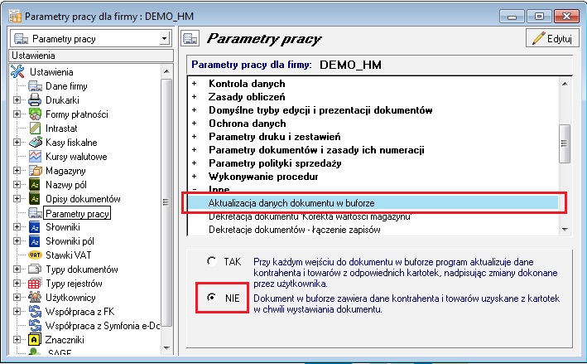587x364 pixels.
Task: Select the TAK radio button
Action: coord(211,261)
